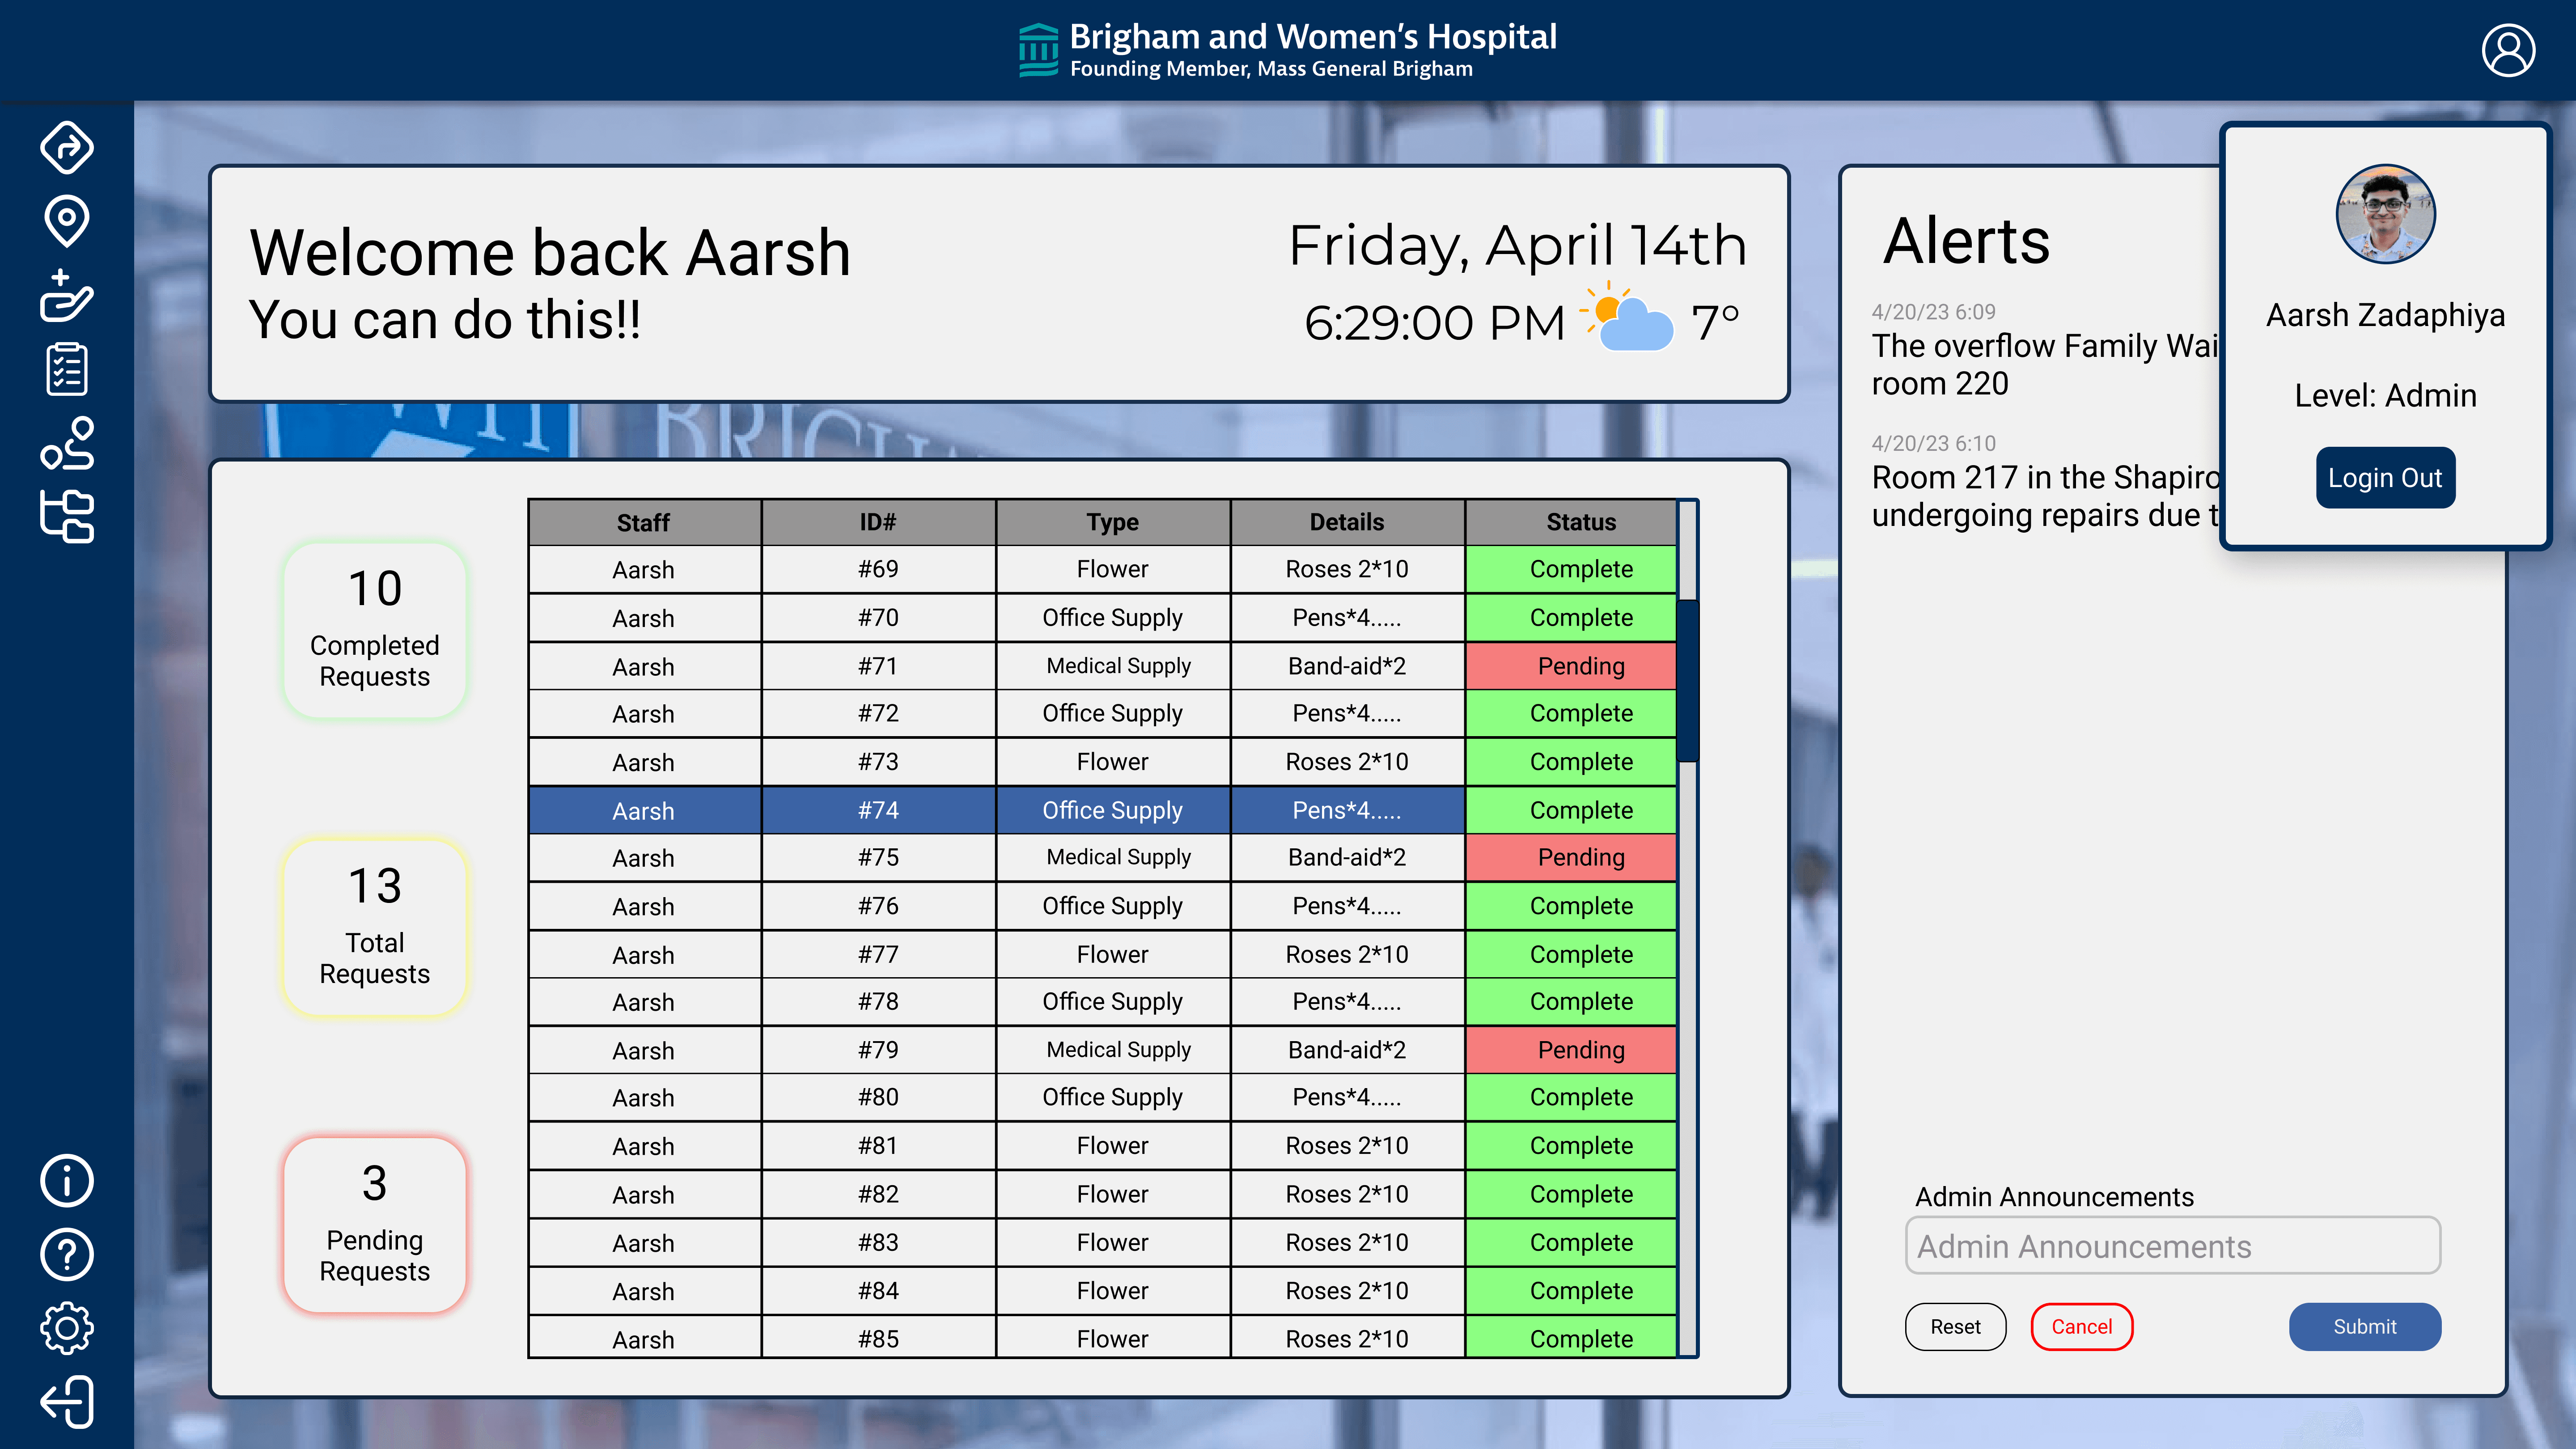Click the red Cancel button
This screenshot has width=2576, height=1449.
[2081, 1327]
